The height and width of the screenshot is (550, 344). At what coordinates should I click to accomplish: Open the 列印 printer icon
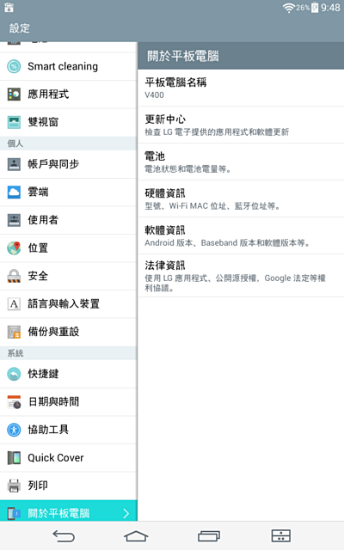tap(14, 486)
